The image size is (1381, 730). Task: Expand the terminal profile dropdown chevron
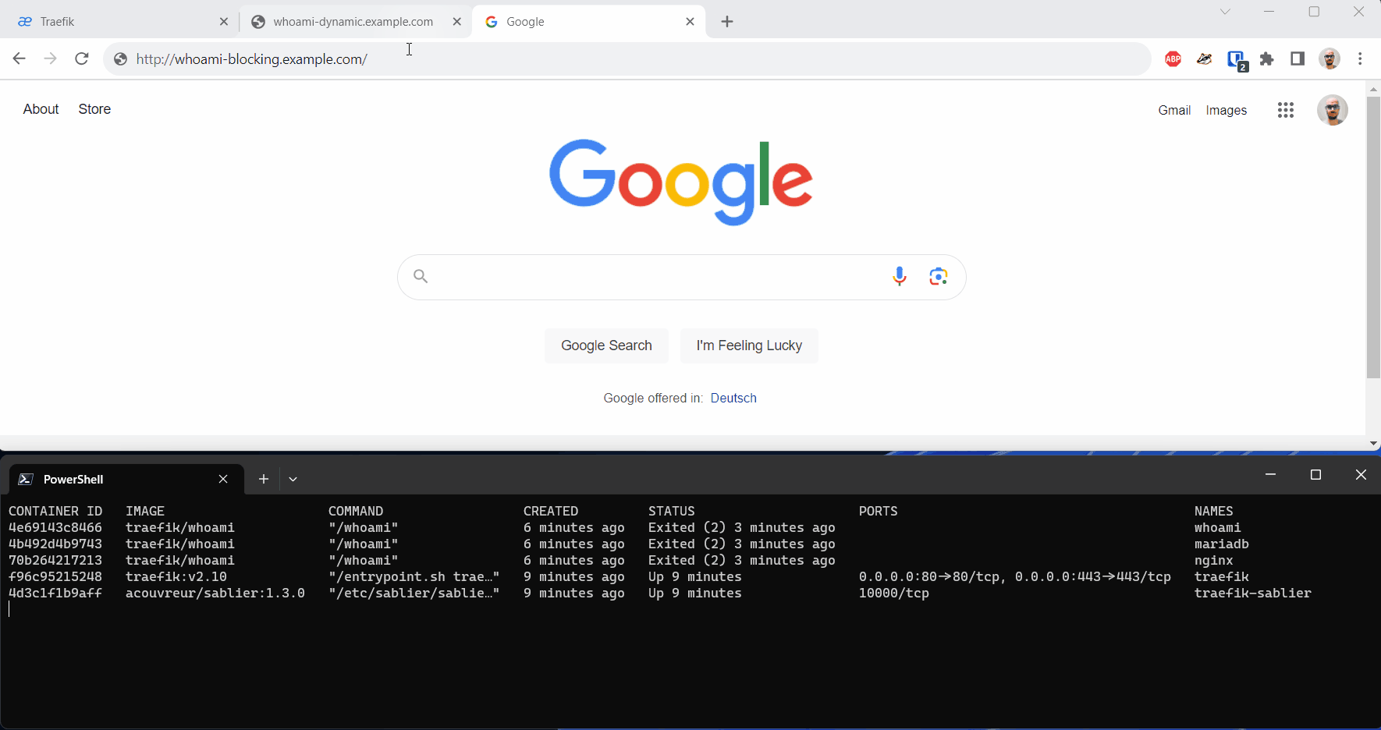(x=293, y=479)
